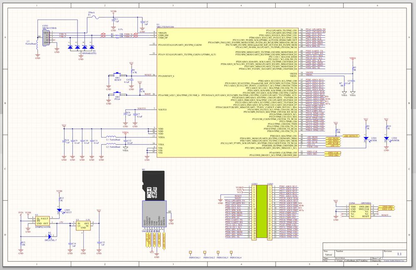Viewport: 416px width, 270px height.
Task: Click the VREFH net label at pin 14
Action: point(310,73)
